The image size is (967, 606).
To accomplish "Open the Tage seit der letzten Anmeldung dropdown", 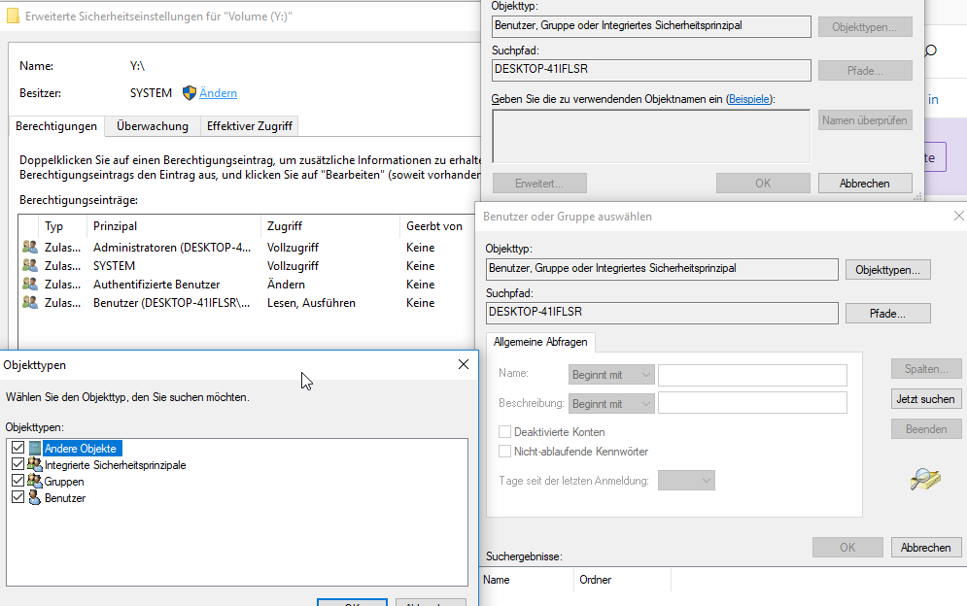I will [x=686, y=481].
